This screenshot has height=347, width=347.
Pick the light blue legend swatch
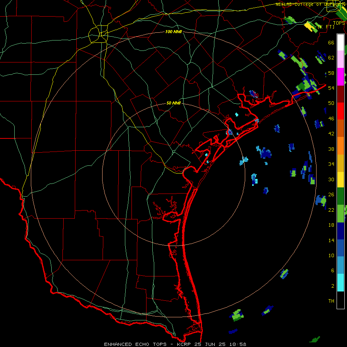point(340,265)
